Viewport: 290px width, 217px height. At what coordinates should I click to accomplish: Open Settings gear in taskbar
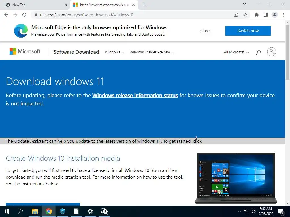(x=90, y=211)
